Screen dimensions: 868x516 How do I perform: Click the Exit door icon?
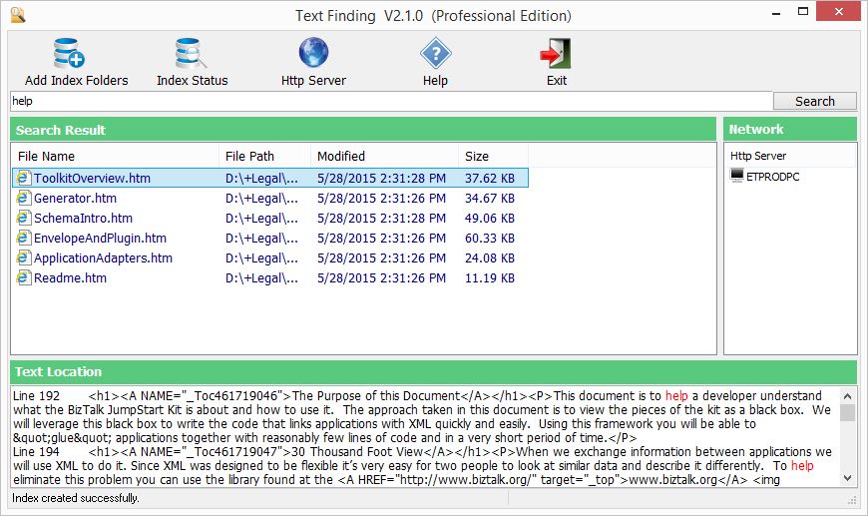tap(556, 53)
